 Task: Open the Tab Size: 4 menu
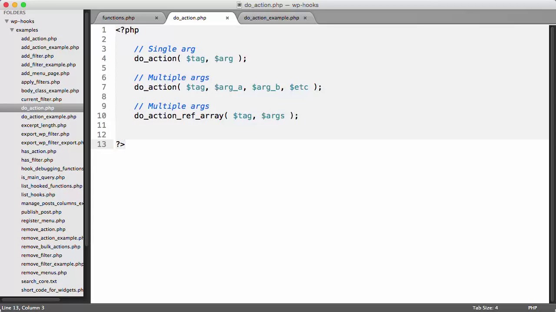point(485,308)
